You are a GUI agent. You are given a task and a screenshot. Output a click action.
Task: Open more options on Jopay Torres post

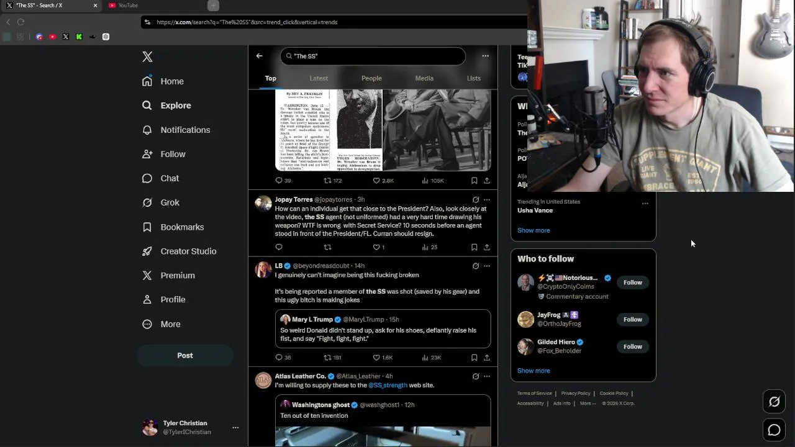pos(487,200)
